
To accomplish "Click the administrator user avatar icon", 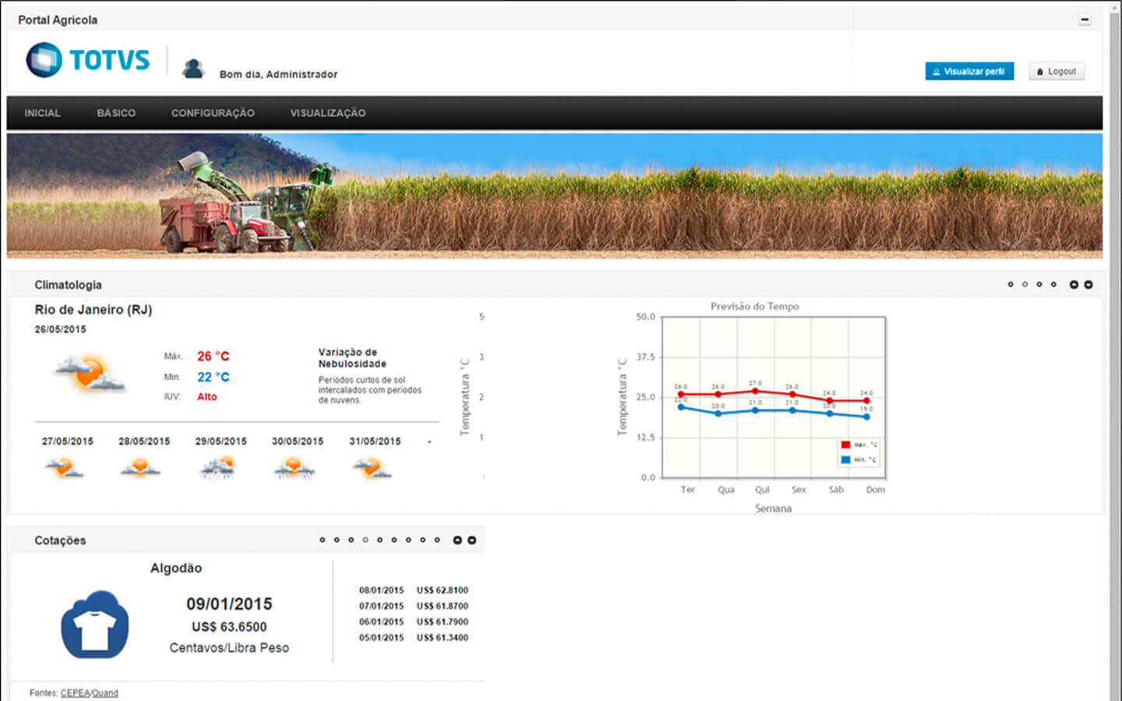I will pos(192,69).
